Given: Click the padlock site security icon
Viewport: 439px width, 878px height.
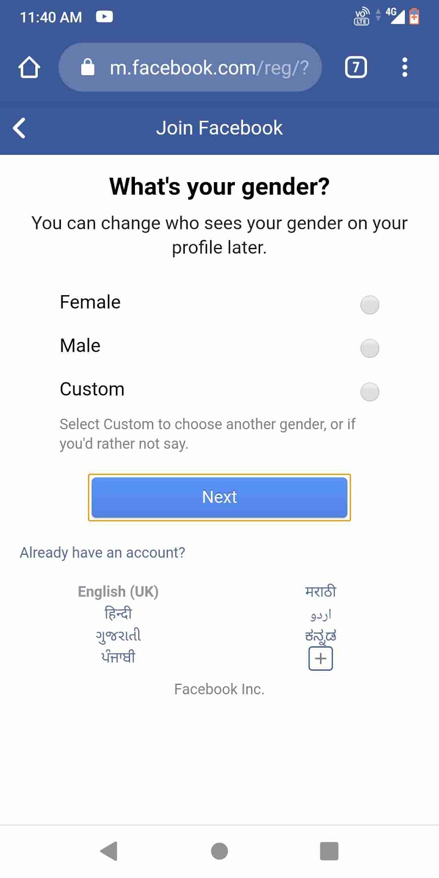Looking at the screenshot, I should pyautogui.click(x=88, y=67).
